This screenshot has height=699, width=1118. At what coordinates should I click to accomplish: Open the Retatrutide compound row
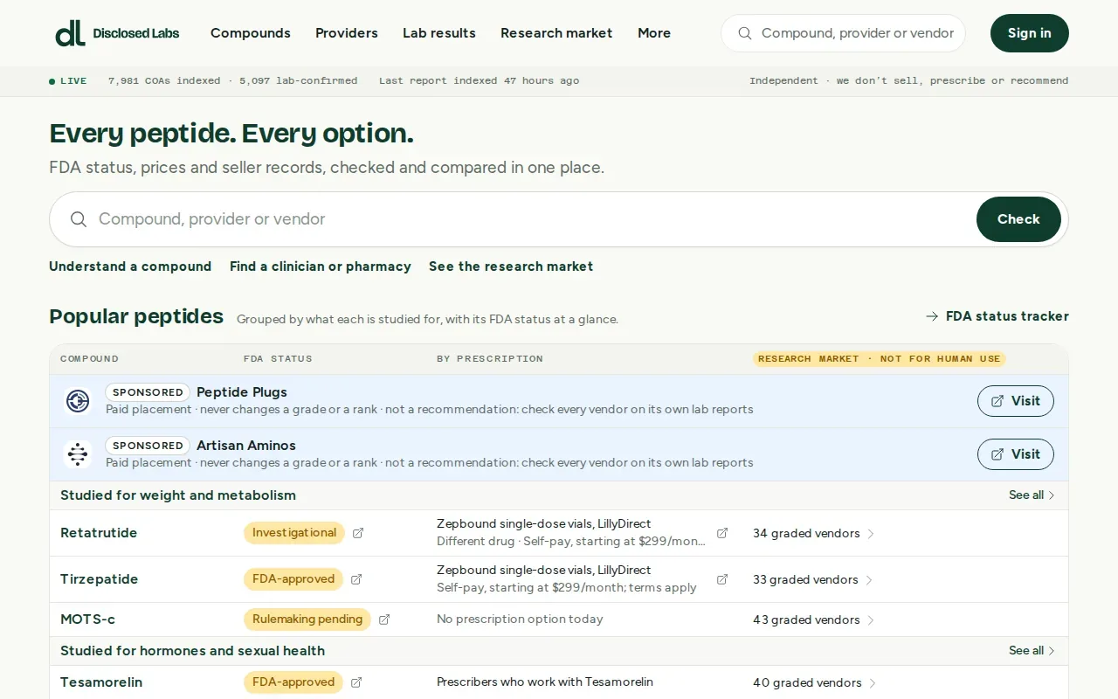(99, 533)
